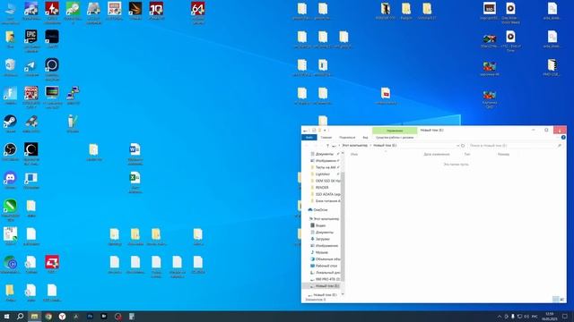Launch OBS Studio from the desktop

(10, 151)
